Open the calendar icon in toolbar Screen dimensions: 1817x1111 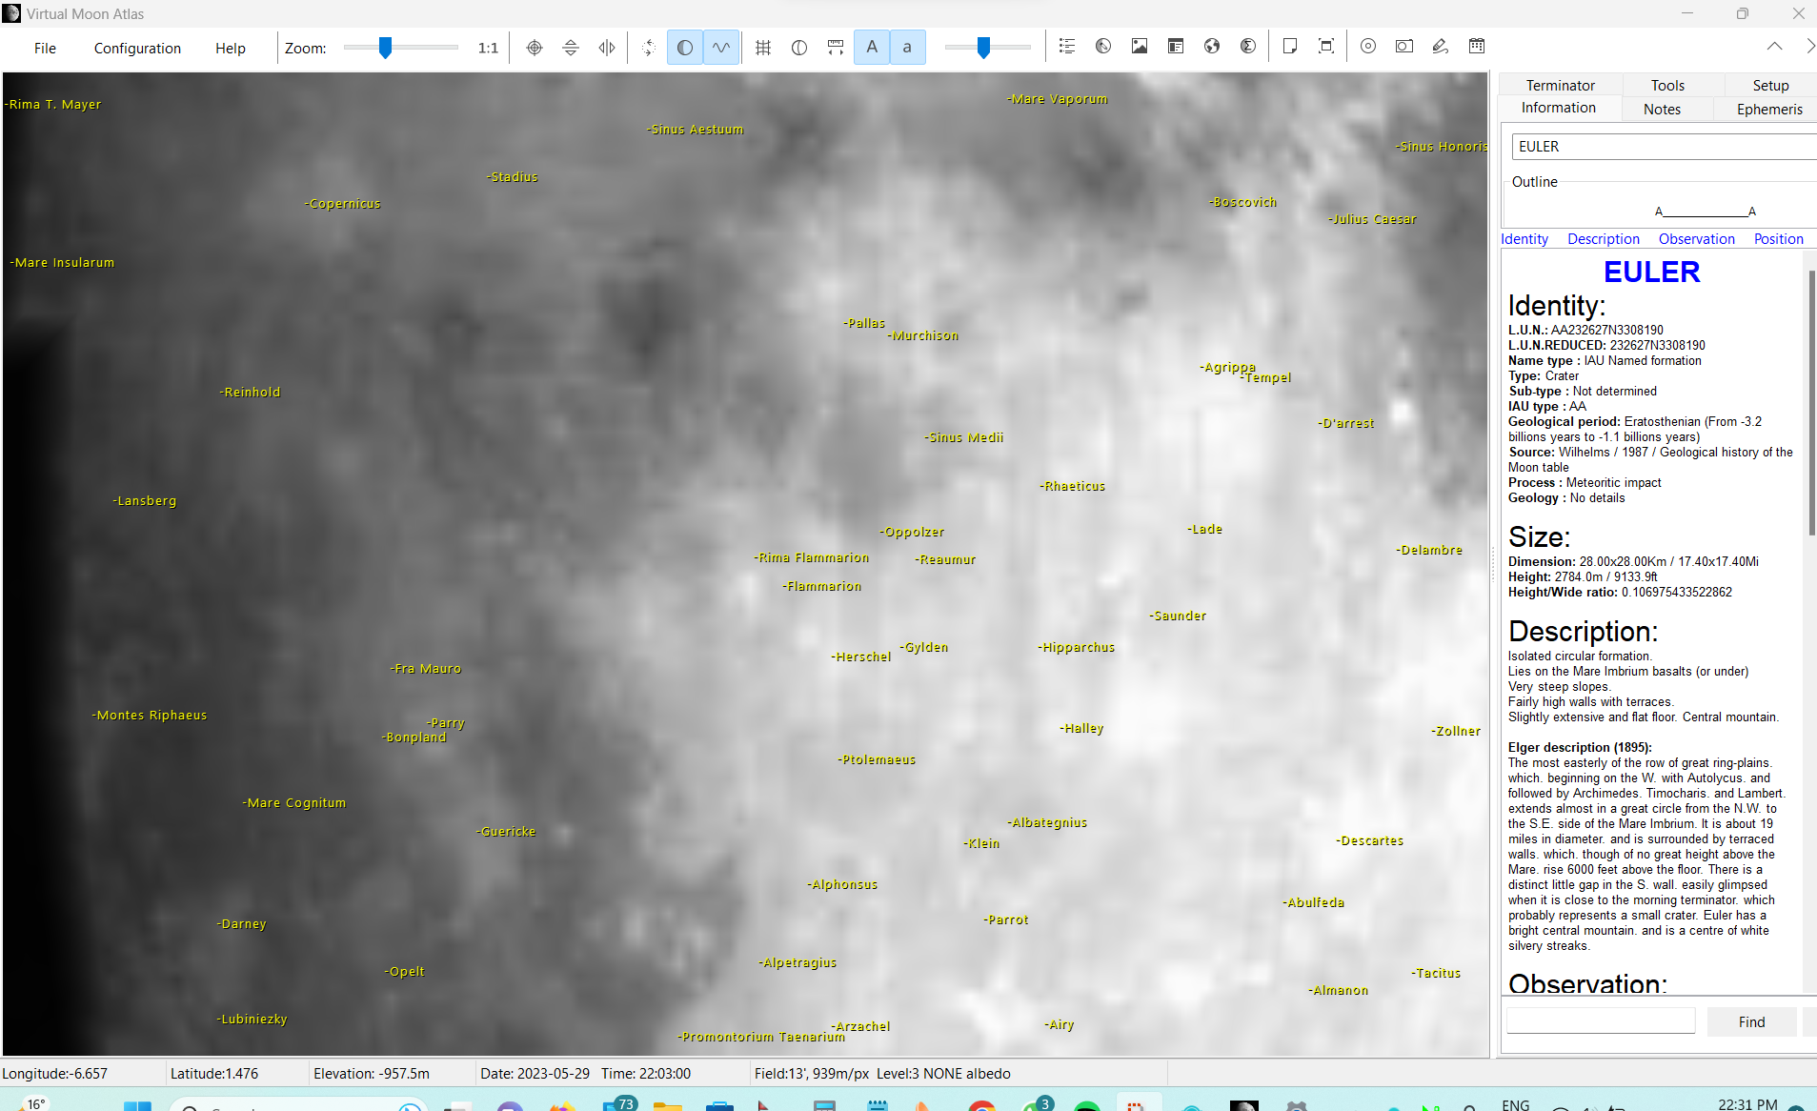pos(1477,47)
